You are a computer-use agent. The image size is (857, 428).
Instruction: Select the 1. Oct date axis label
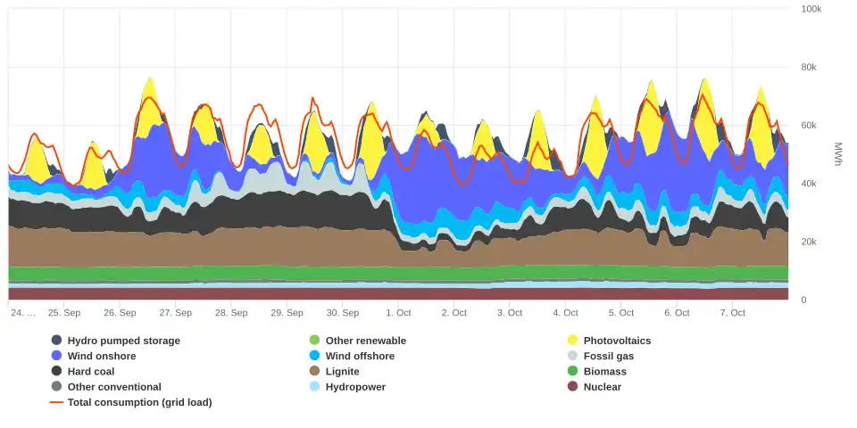pyautogui.click(x=398, y=313)
